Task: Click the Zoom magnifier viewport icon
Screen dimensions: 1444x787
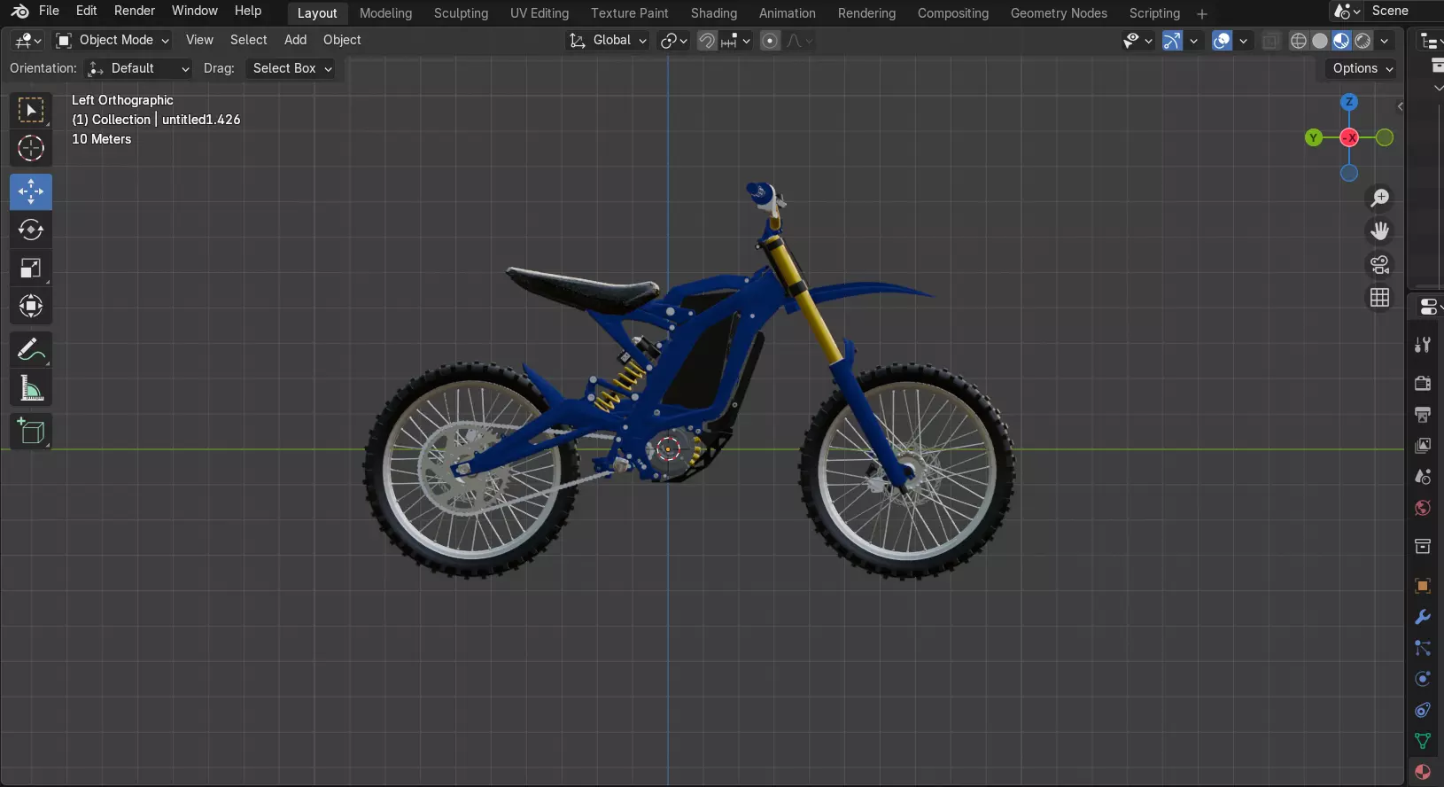Action: pos(1380,198)
